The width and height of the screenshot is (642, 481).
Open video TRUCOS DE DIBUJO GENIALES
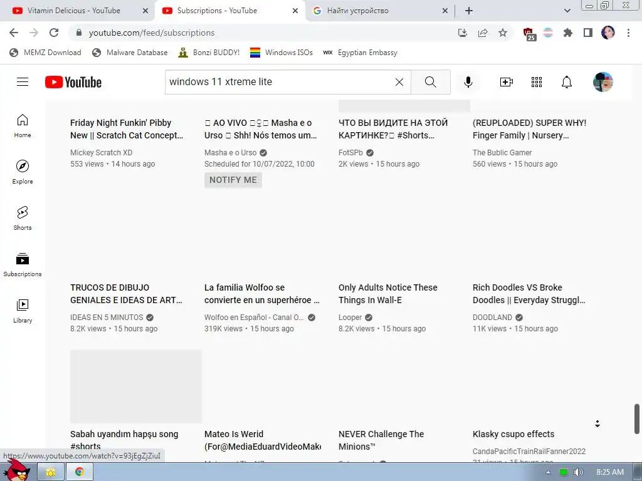[x=126, y=294]
